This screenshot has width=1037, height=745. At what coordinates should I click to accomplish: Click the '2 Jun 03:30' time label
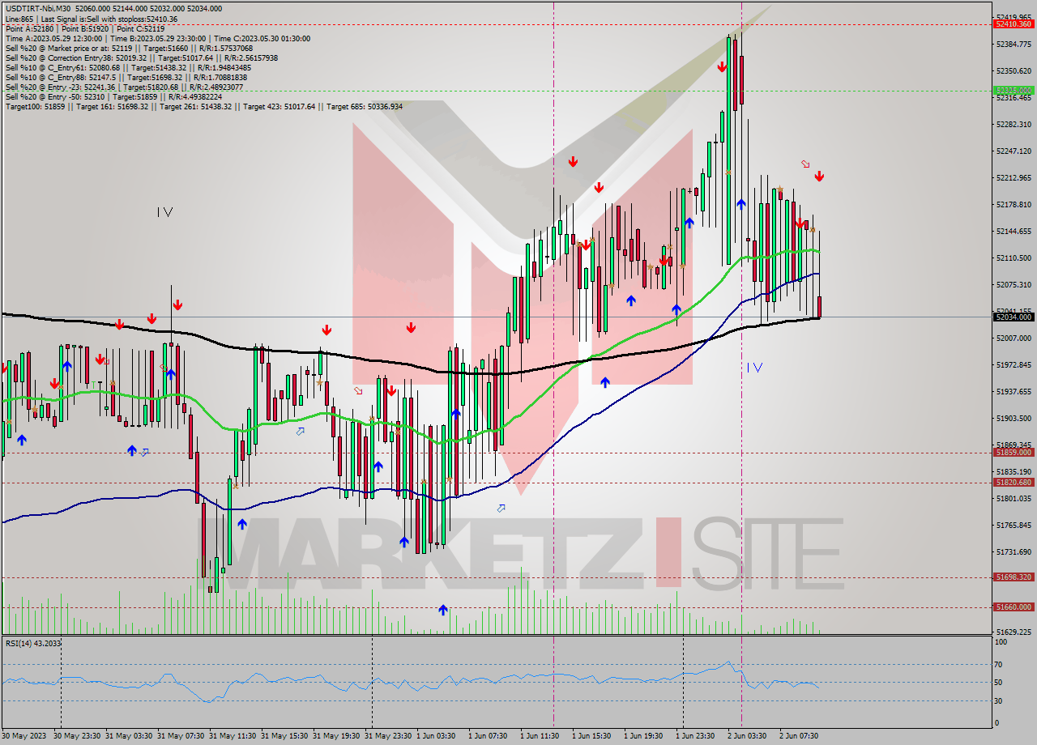(749, 735)
